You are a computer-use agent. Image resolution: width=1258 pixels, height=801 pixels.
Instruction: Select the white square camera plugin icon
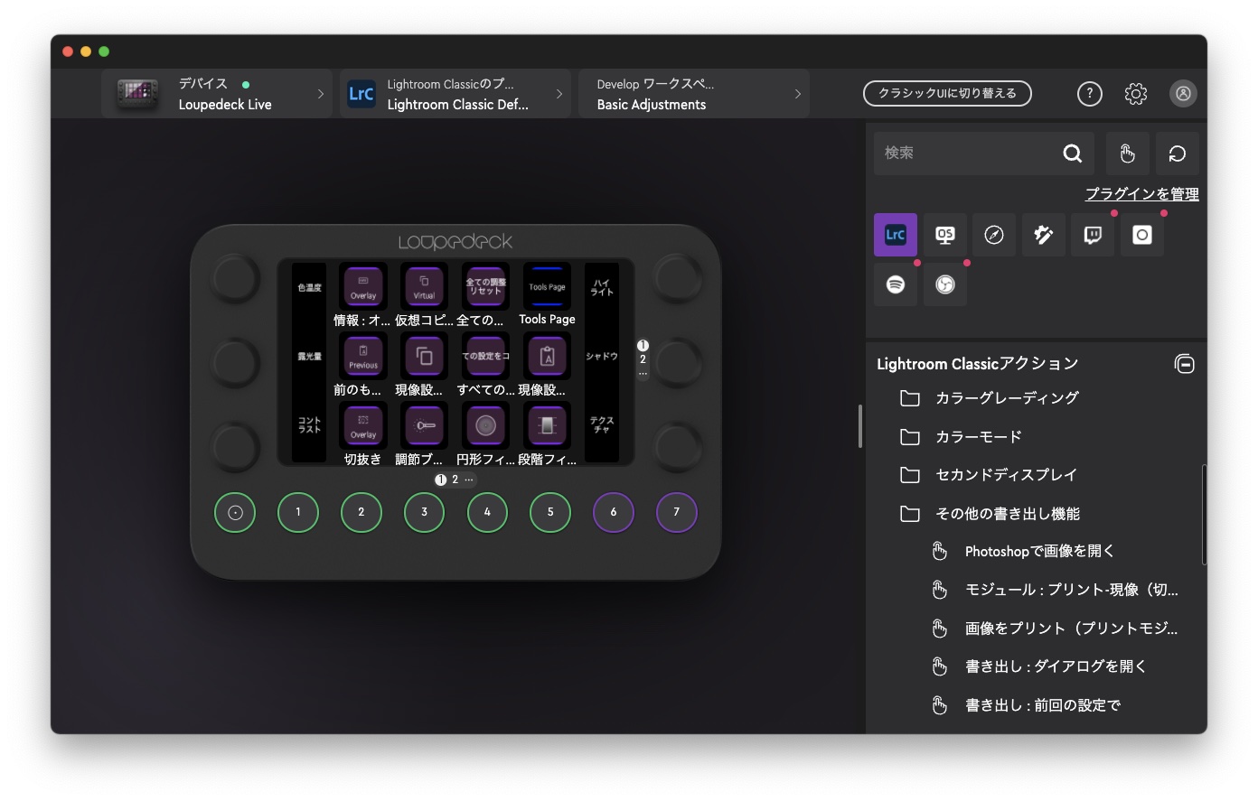[1142, 235]
